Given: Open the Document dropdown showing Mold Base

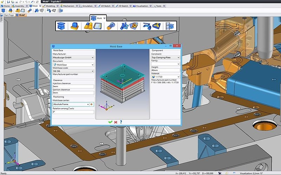Looking at the screenshot, I should pos(73,65).
